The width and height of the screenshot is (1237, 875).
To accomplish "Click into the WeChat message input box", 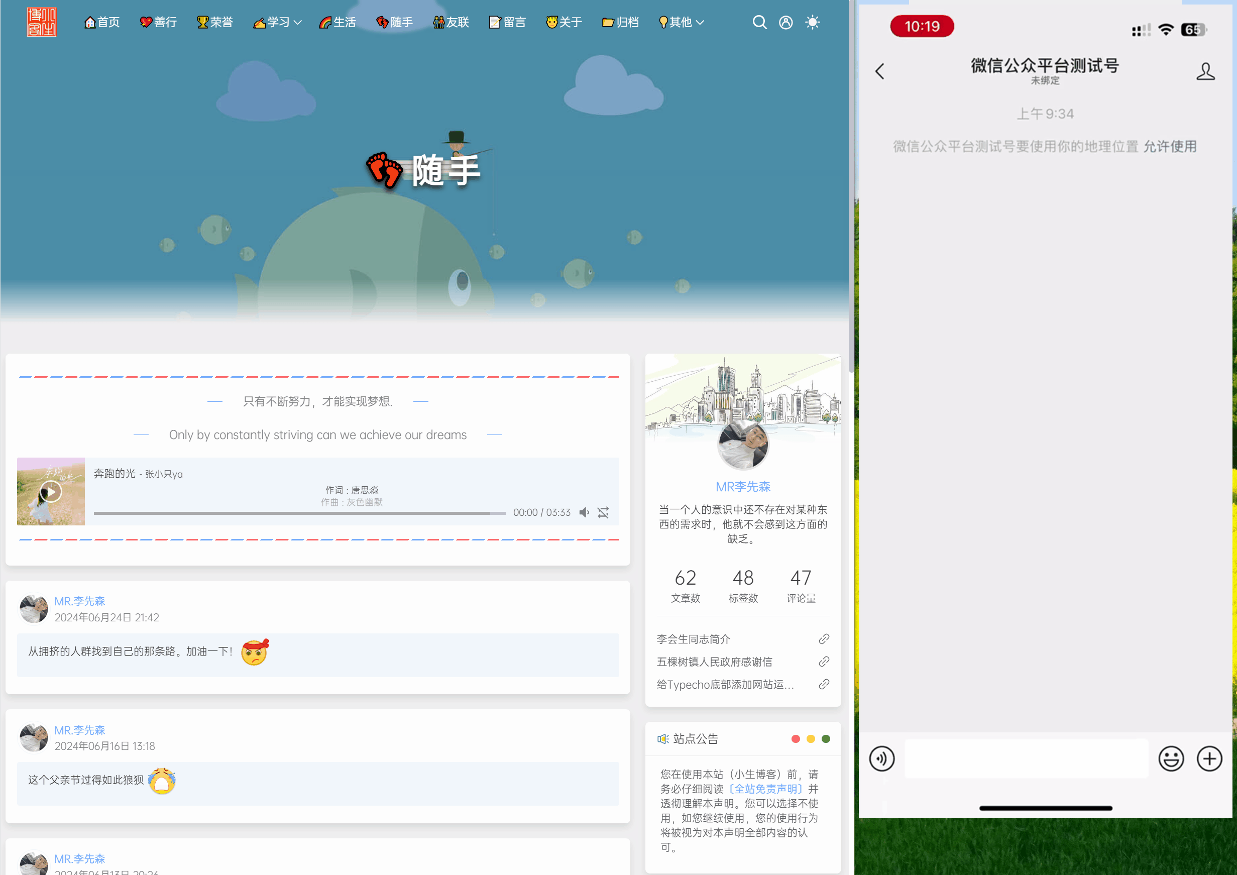I will [x=1027, y=758].
